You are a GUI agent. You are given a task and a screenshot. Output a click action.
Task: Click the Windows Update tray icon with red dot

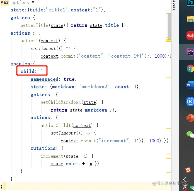pos(185,188)
